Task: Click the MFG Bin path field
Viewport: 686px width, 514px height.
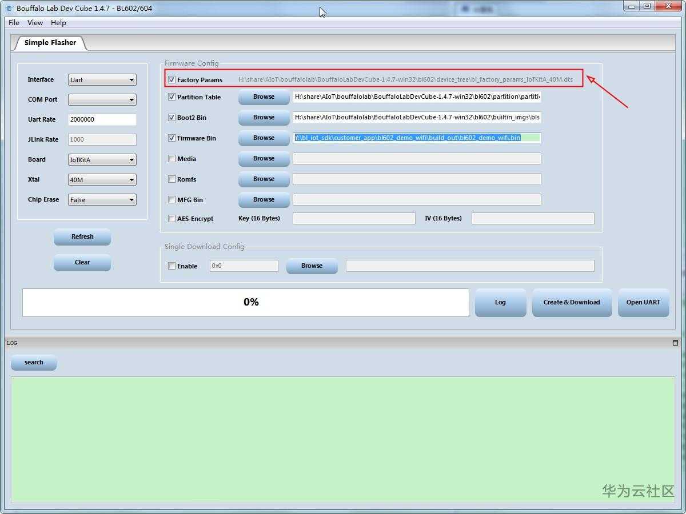Action: pyautogui.click(x=417, y=200)
